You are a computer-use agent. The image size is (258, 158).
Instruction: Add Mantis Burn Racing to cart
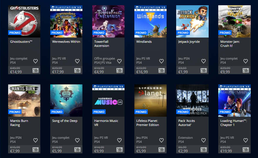(35, 150)
